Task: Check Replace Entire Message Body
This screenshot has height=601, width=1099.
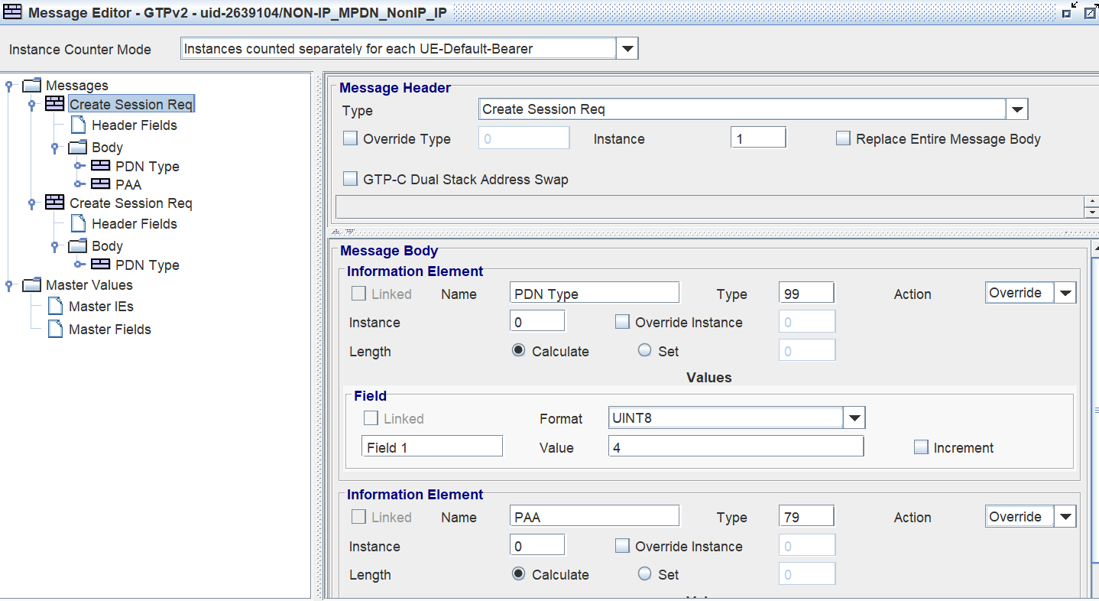Action: pyautogui.click(x=843, y=139)
